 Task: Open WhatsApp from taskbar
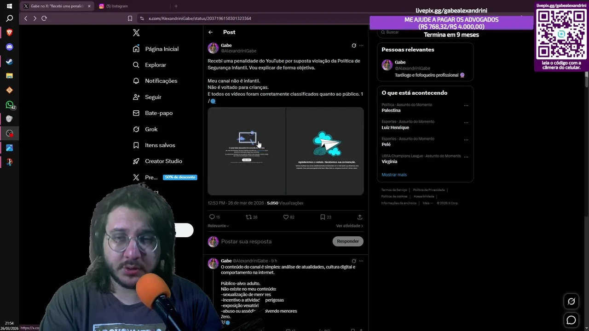(9, 105)
